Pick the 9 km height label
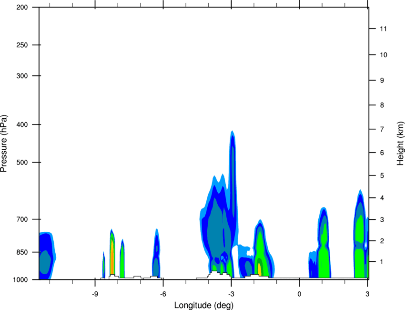405x310 pixels. click(382, 81)
